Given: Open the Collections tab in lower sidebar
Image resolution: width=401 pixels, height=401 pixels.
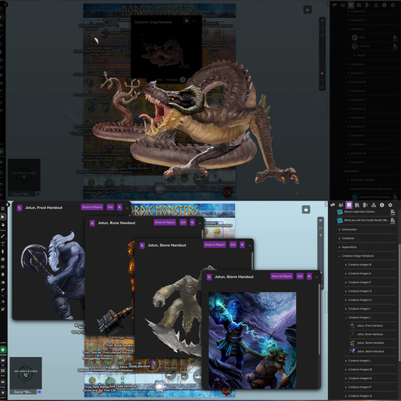Looking at the screenshot, I should pos(374,205).
